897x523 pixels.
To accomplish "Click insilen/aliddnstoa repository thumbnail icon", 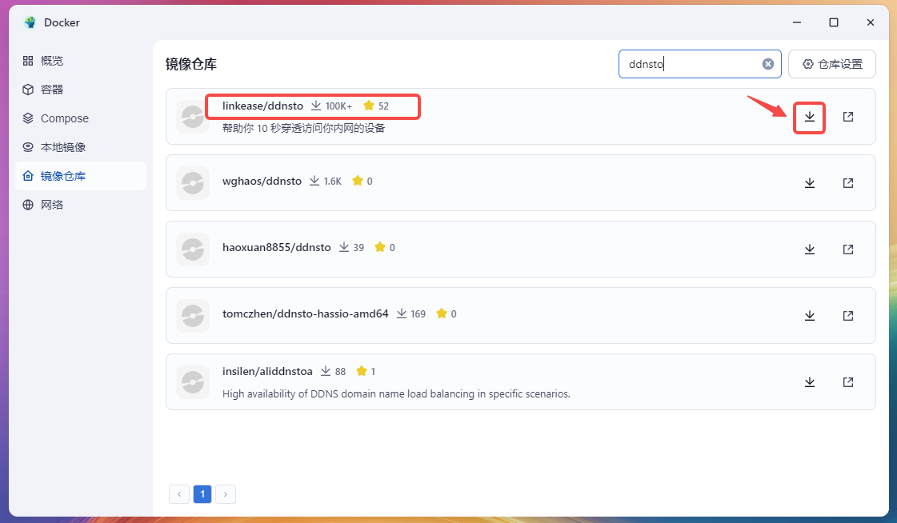I will coord(193,381).
